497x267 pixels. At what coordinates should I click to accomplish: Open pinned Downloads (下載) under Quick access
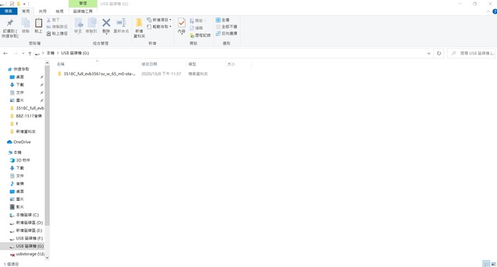point(20,85)
